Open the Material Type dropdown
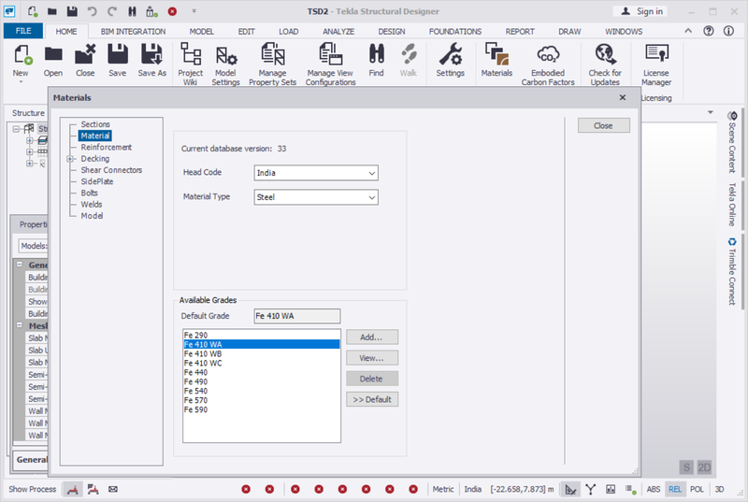 tap(316, 197)
